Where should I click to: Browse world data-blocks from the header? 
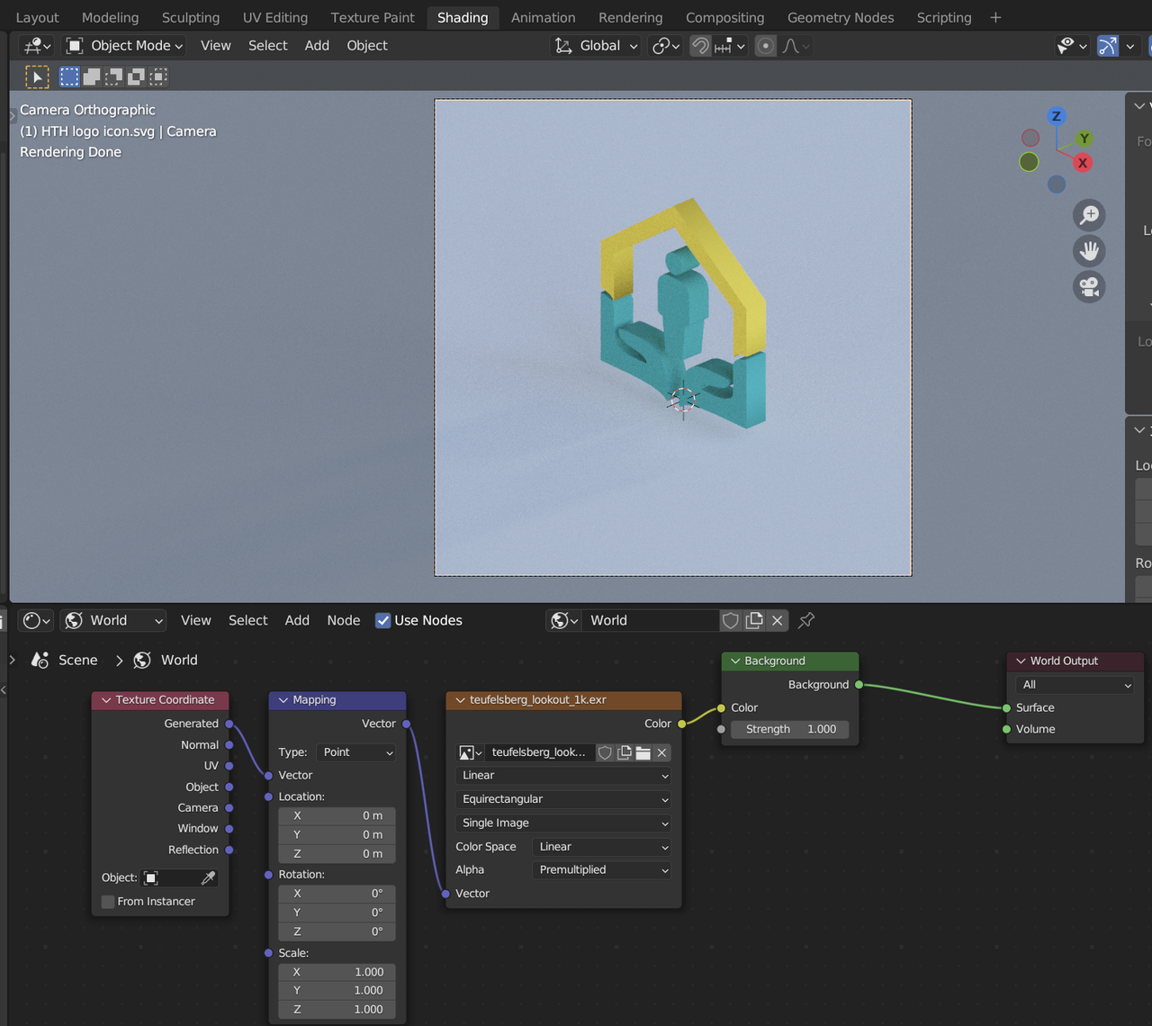pyautogui.click(x=564, y=620)
